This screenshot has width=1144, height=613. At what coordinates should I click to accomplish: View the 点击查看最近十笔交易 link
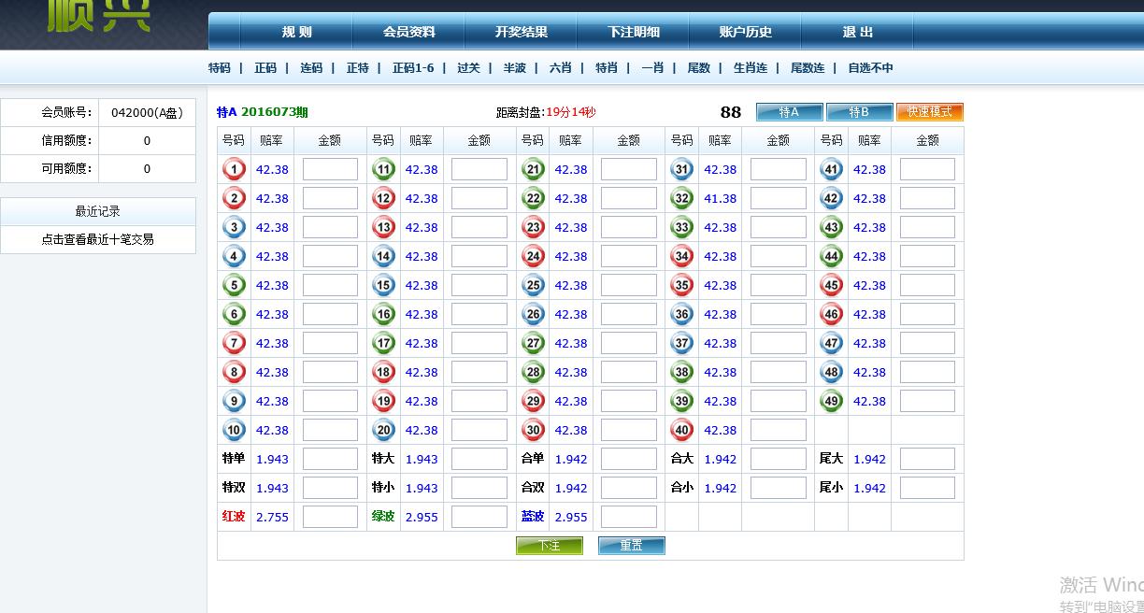click(97, 239)
